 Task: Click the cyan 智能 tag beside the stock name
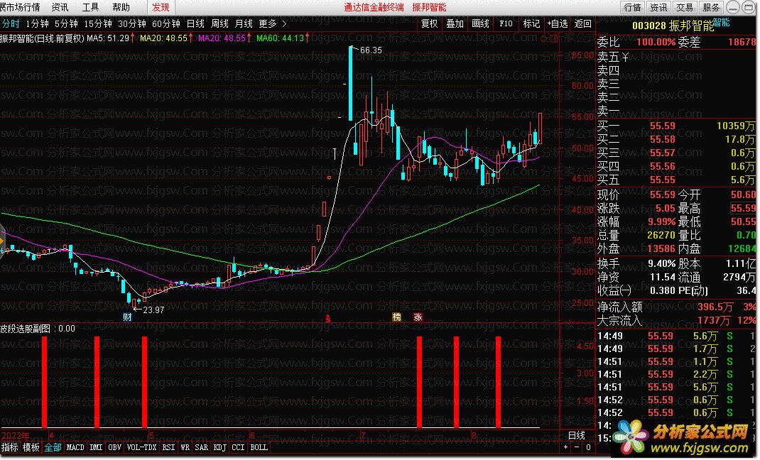721,22
